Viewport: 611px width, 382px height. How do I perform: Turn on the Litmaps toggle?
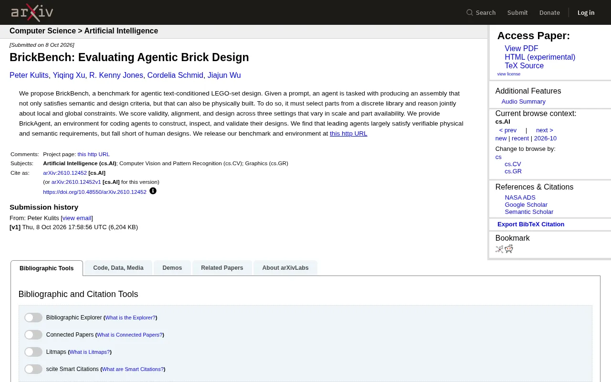point(33,352)
